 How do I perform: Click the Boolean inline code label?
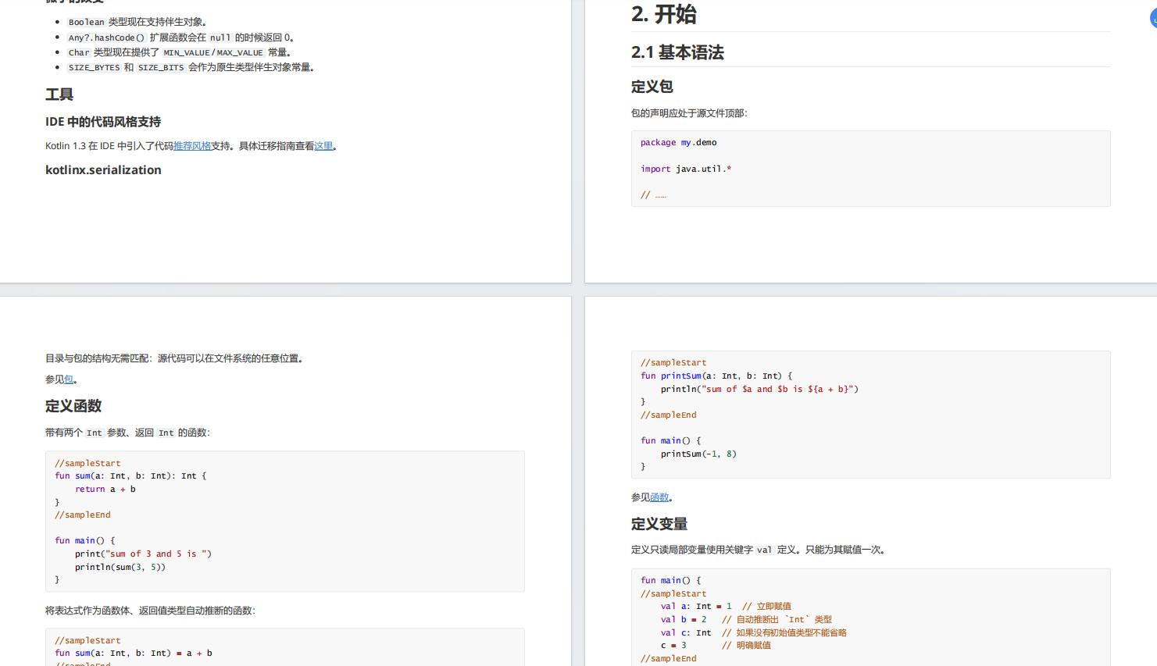pyautogui.click(x=86, y=22)
